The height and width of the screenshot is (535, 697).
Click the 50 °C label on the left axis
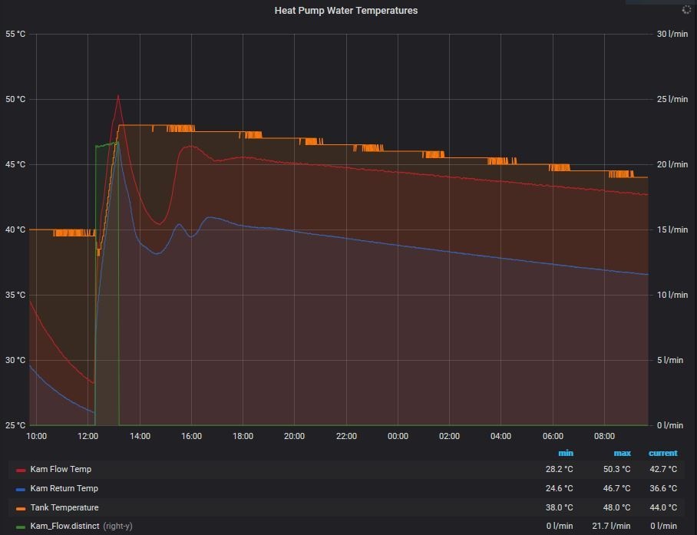pos(15,99)
